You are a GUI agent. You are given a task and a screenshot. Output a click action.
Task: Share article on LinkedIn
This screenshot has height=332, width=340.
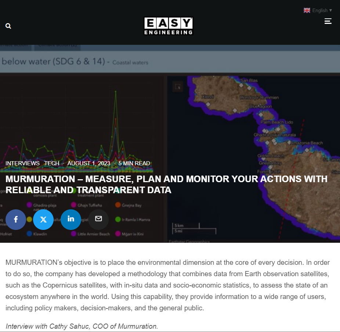[71, 220]
